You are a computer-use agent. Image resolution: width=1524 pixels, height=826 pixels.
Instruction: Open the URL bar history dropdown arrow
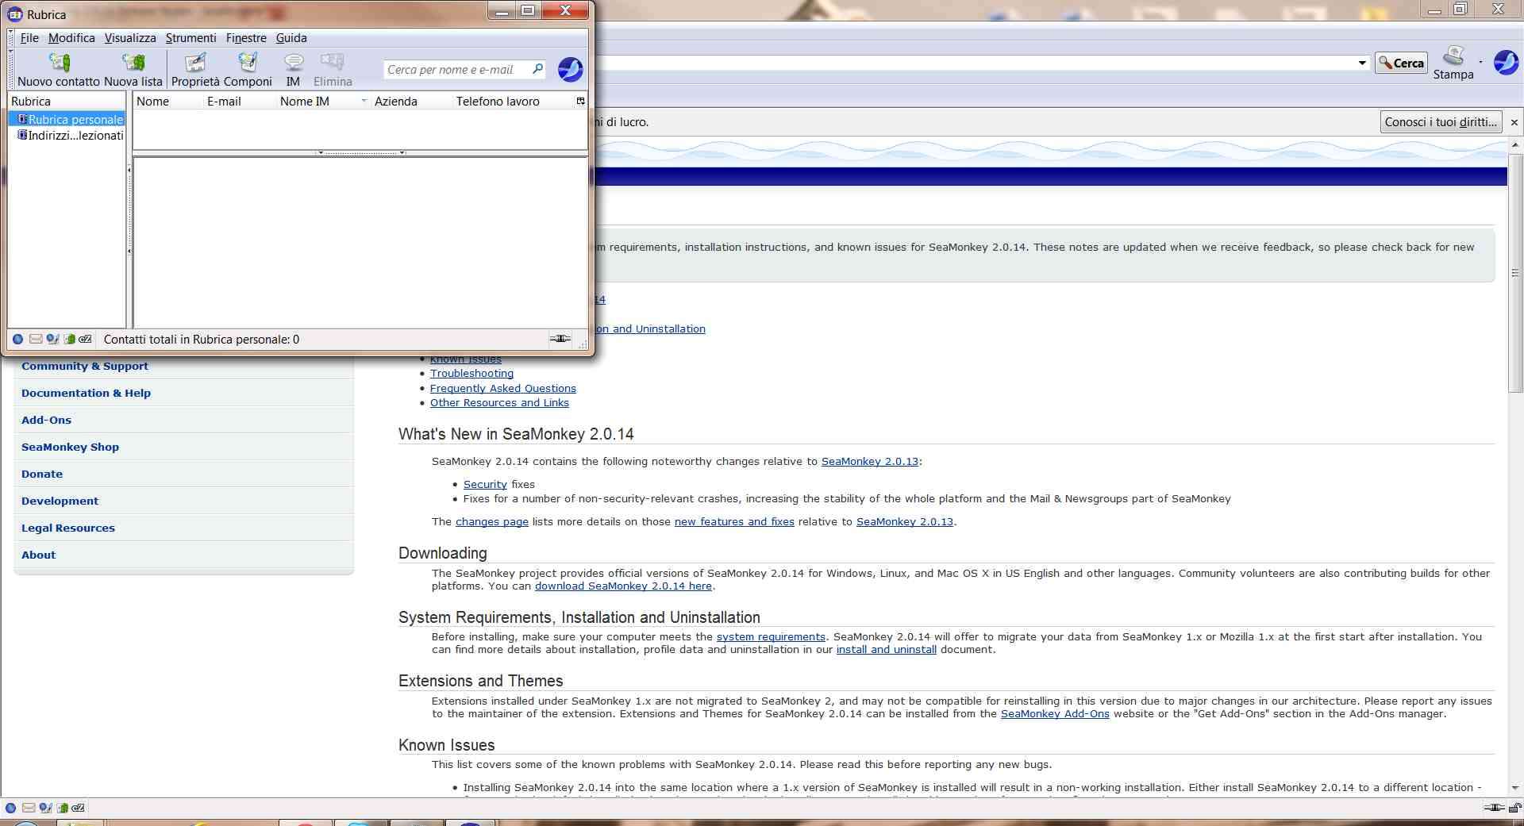click(x=1362, y=63)
